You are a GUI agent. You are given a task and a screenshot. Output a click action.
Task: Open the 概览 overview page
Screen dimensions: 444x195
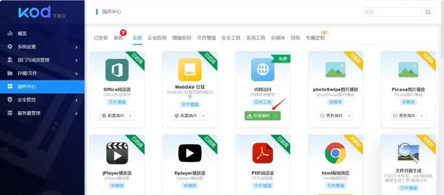(22, 33)
